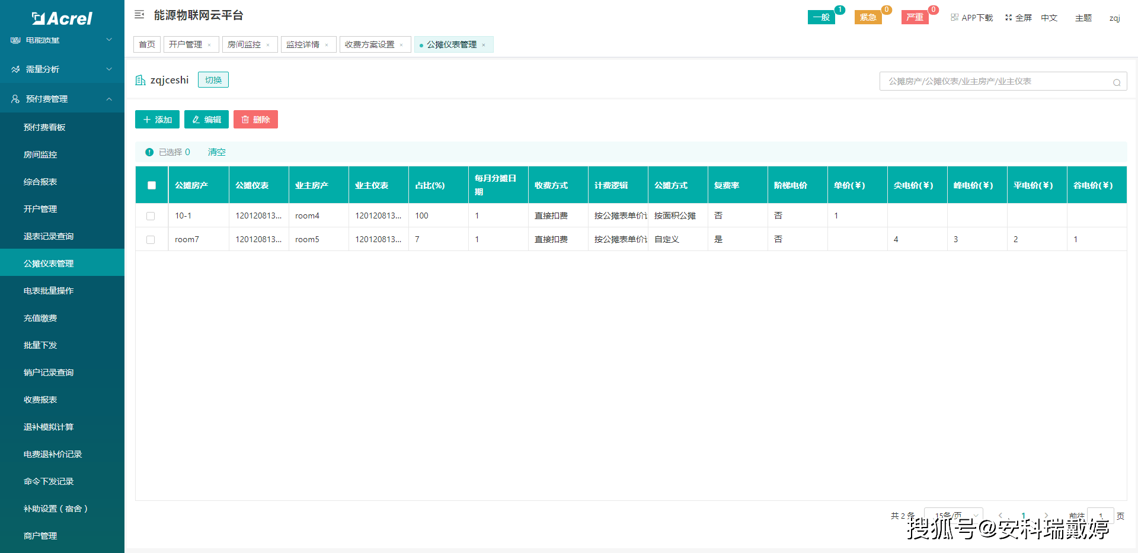Screen dimensions: 1138x553
Task: Open the 一般 alarm badge
Action: [821, 17]
